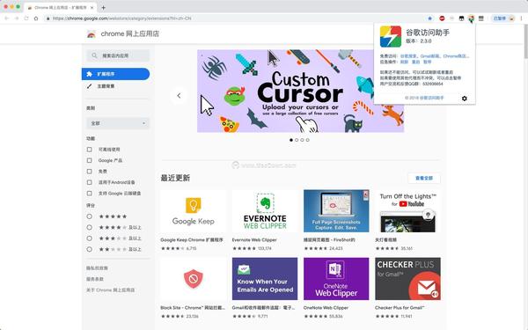The width and height of the screenshot is (528, 330).
Task: Click the 谷歌访问助手 extension toolbar icon
Action: pos(471,18)
